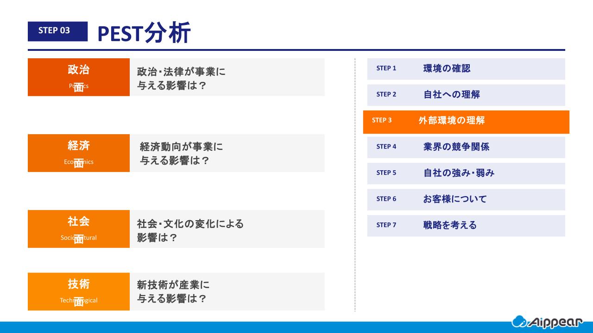Select the 技術面 Technological orange box

[79, 291]
